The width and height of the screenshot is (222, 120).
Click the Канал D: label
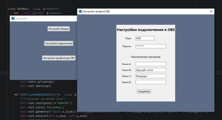point(127,82)
